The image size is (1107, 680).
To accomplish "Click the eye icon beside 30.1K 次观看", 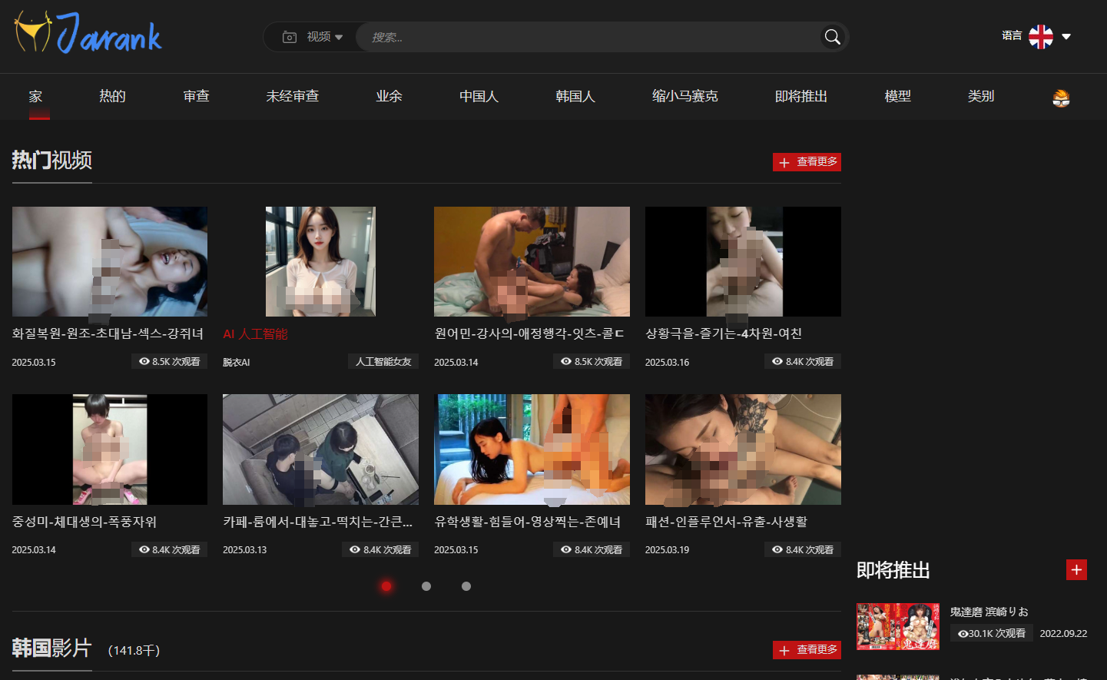I will (963, 634).
